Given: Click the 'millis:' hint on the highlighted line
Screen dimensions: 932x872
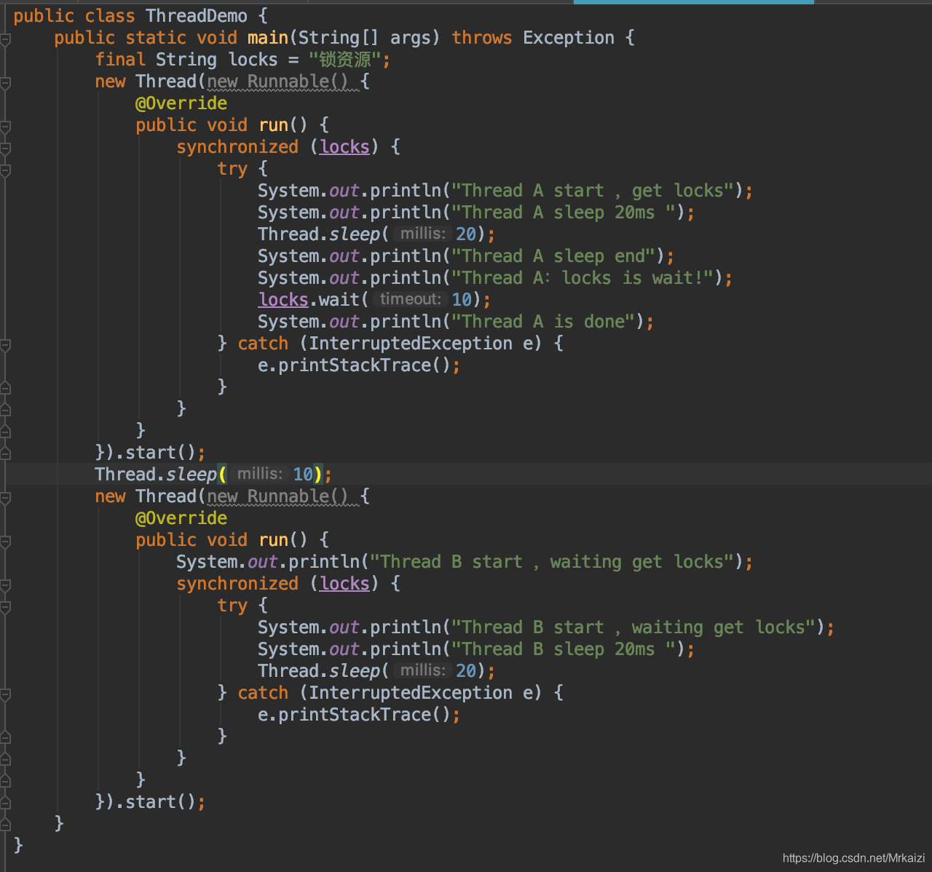Looking at the screenshot, I should [x=260, y=474].
